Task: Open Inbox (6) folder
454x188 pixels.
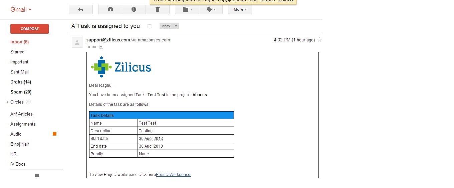Action: 19,42
